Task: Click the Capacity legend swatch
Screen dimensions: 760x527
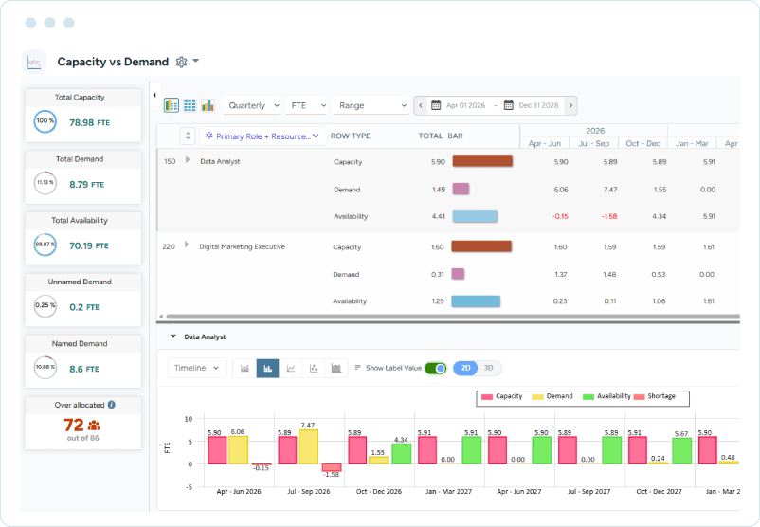Action: click(x=487, y=396)
